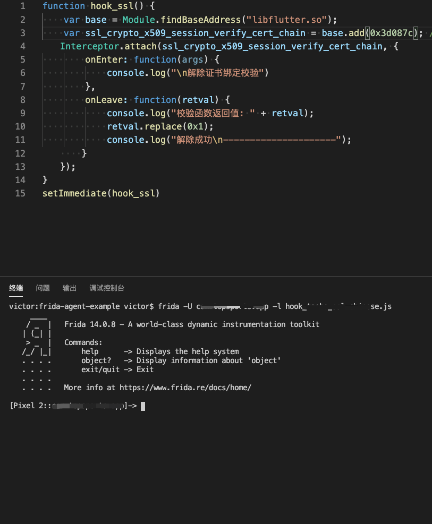Click line number 10 in the gutter
Image resolution: width=432 pixels, height=524 pixels.
tap(20, 126)
